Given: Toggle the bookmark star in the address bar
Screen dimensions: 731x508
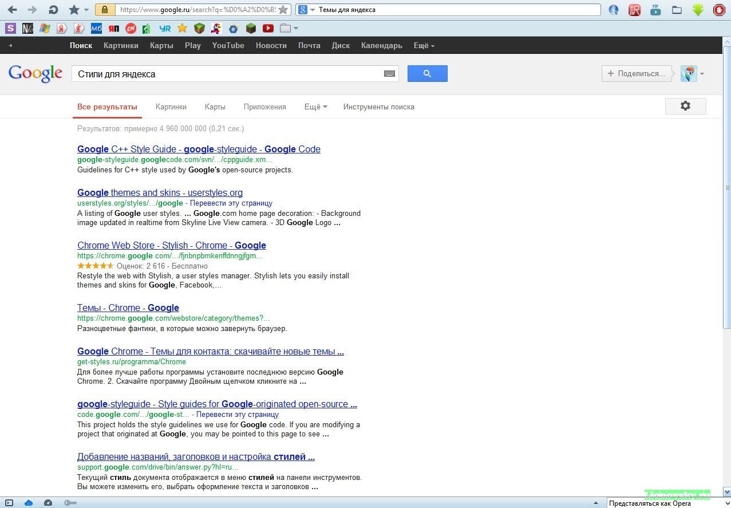Looking at the screenshot, I should [x=283, y=10].
